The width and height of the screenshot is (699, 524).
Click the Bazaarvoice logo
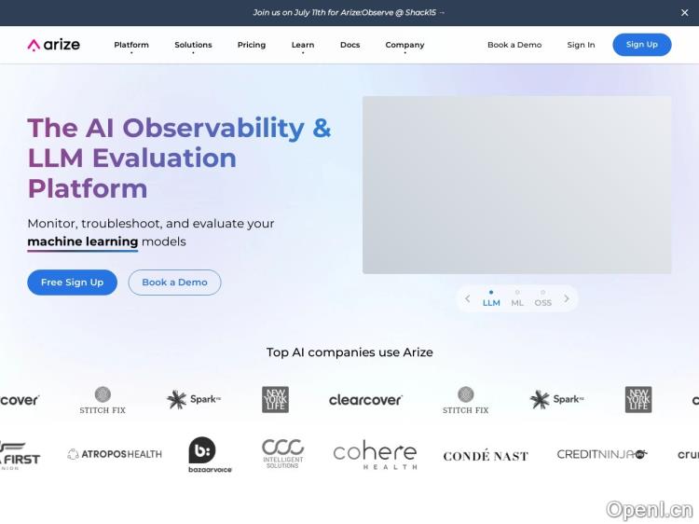coord(210,454)
